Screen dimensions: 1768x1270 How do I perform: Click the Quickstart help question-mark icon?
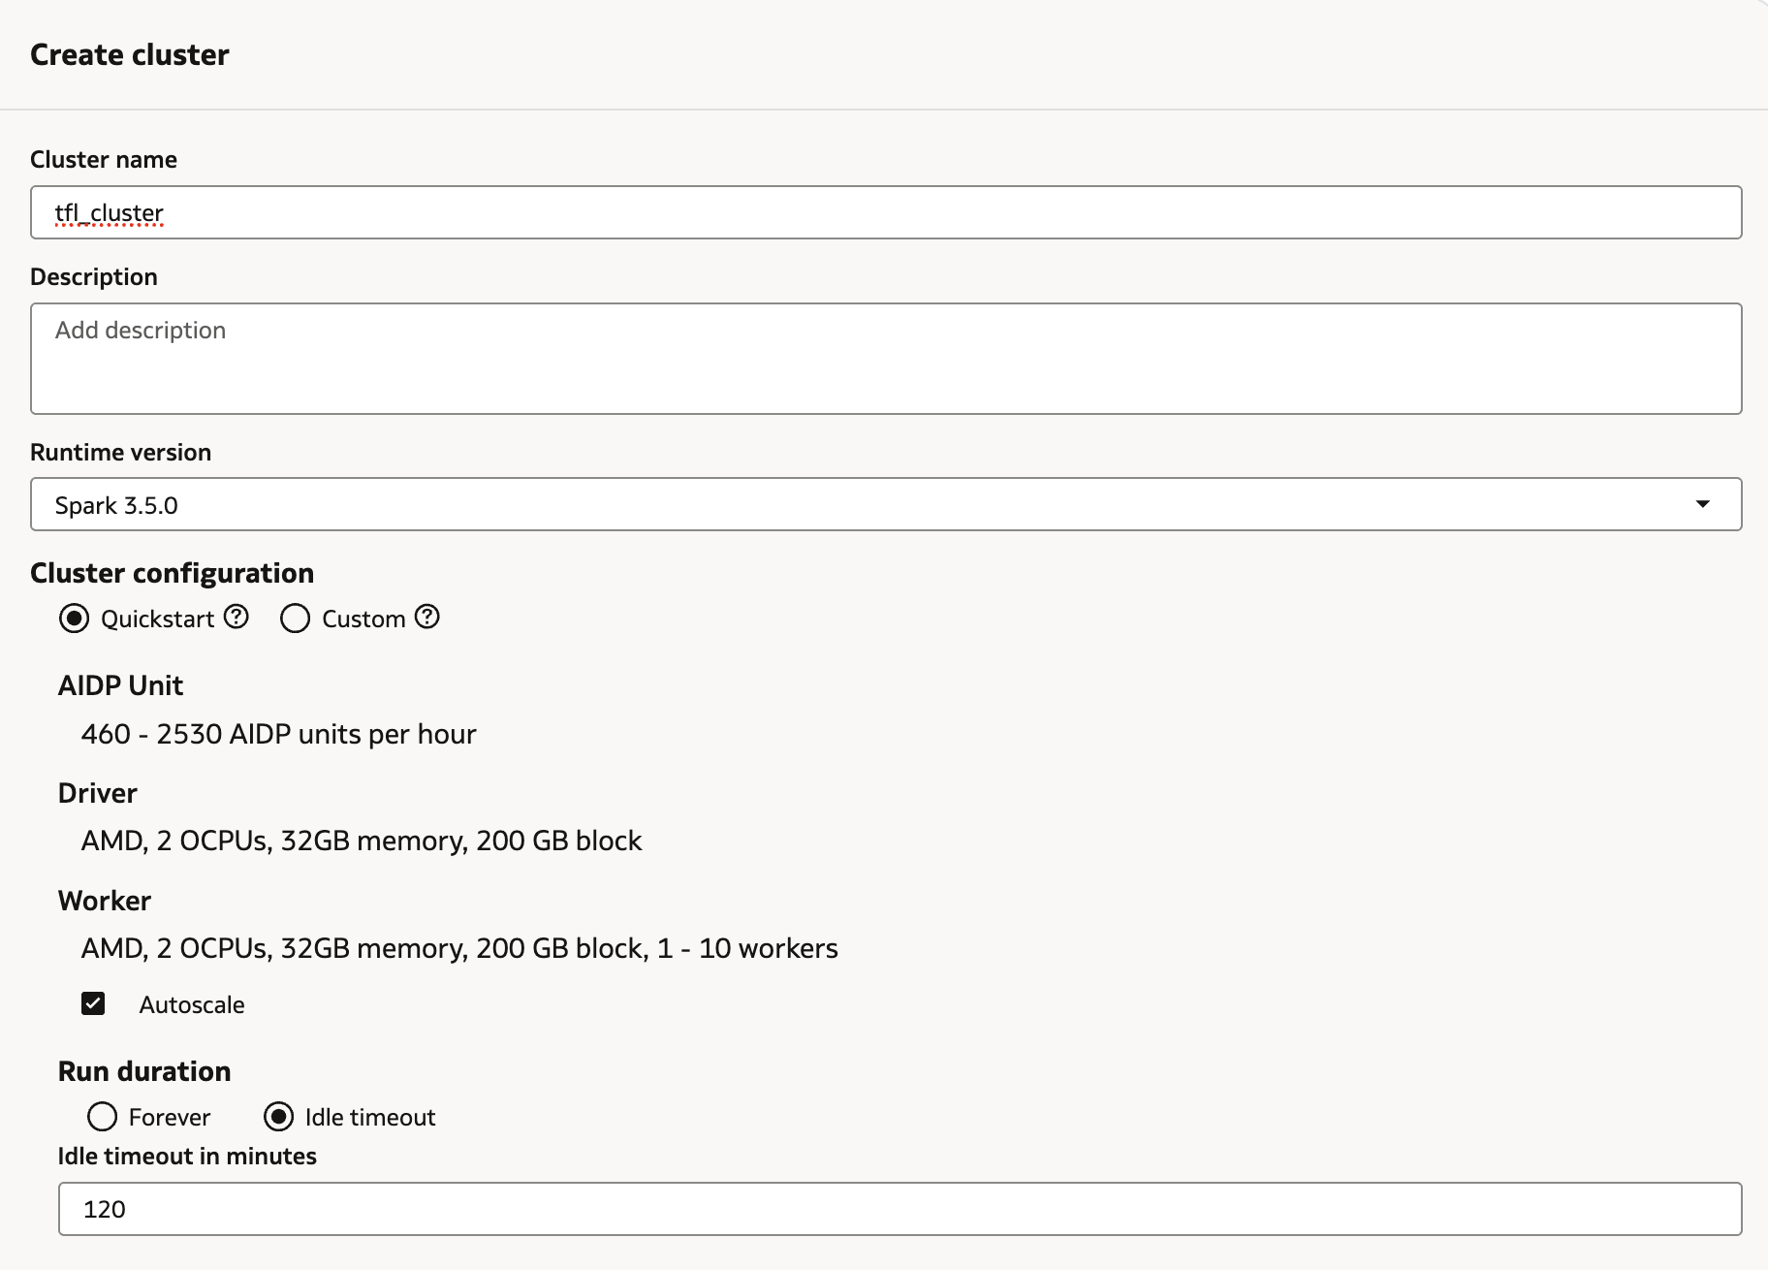pos(237,617)
